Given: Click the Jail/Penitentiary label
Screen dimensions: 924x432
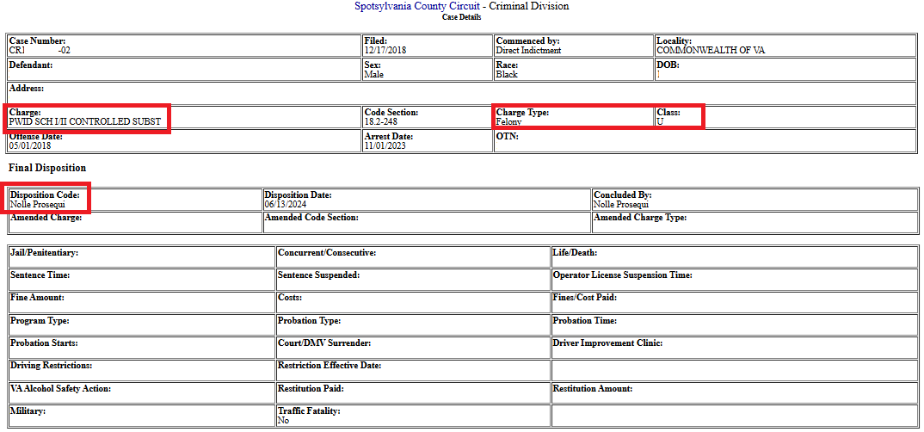Looking at the screenshot, I should click(44, 252).
